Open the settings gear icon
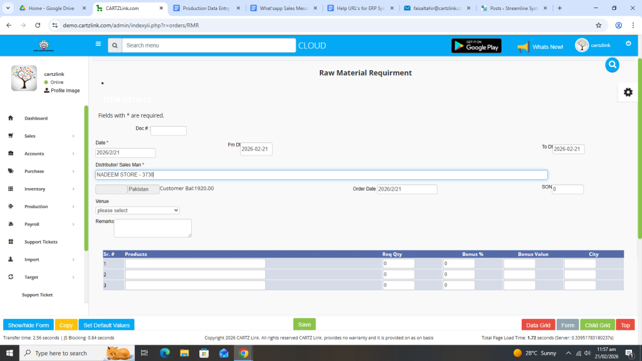 tap(628, 92)
